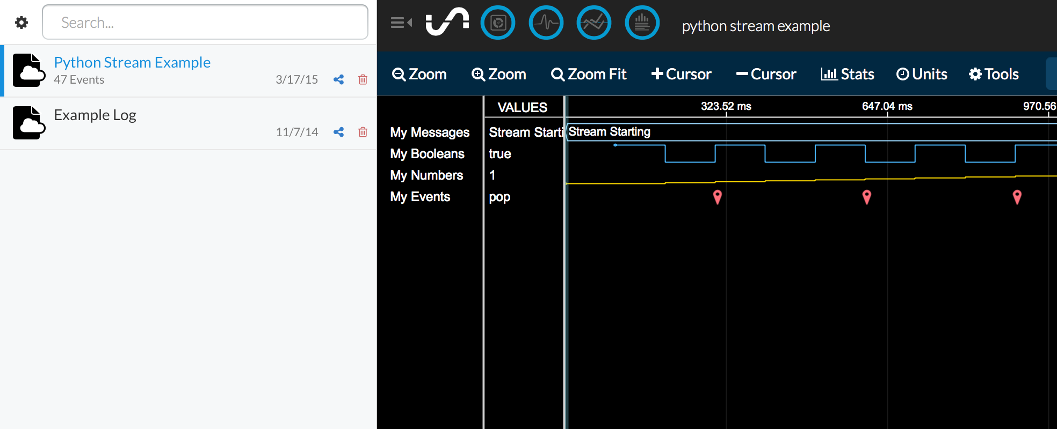Delete the Example Log entry
This screenshot has width=1057, height=429.
pos(363,132)
